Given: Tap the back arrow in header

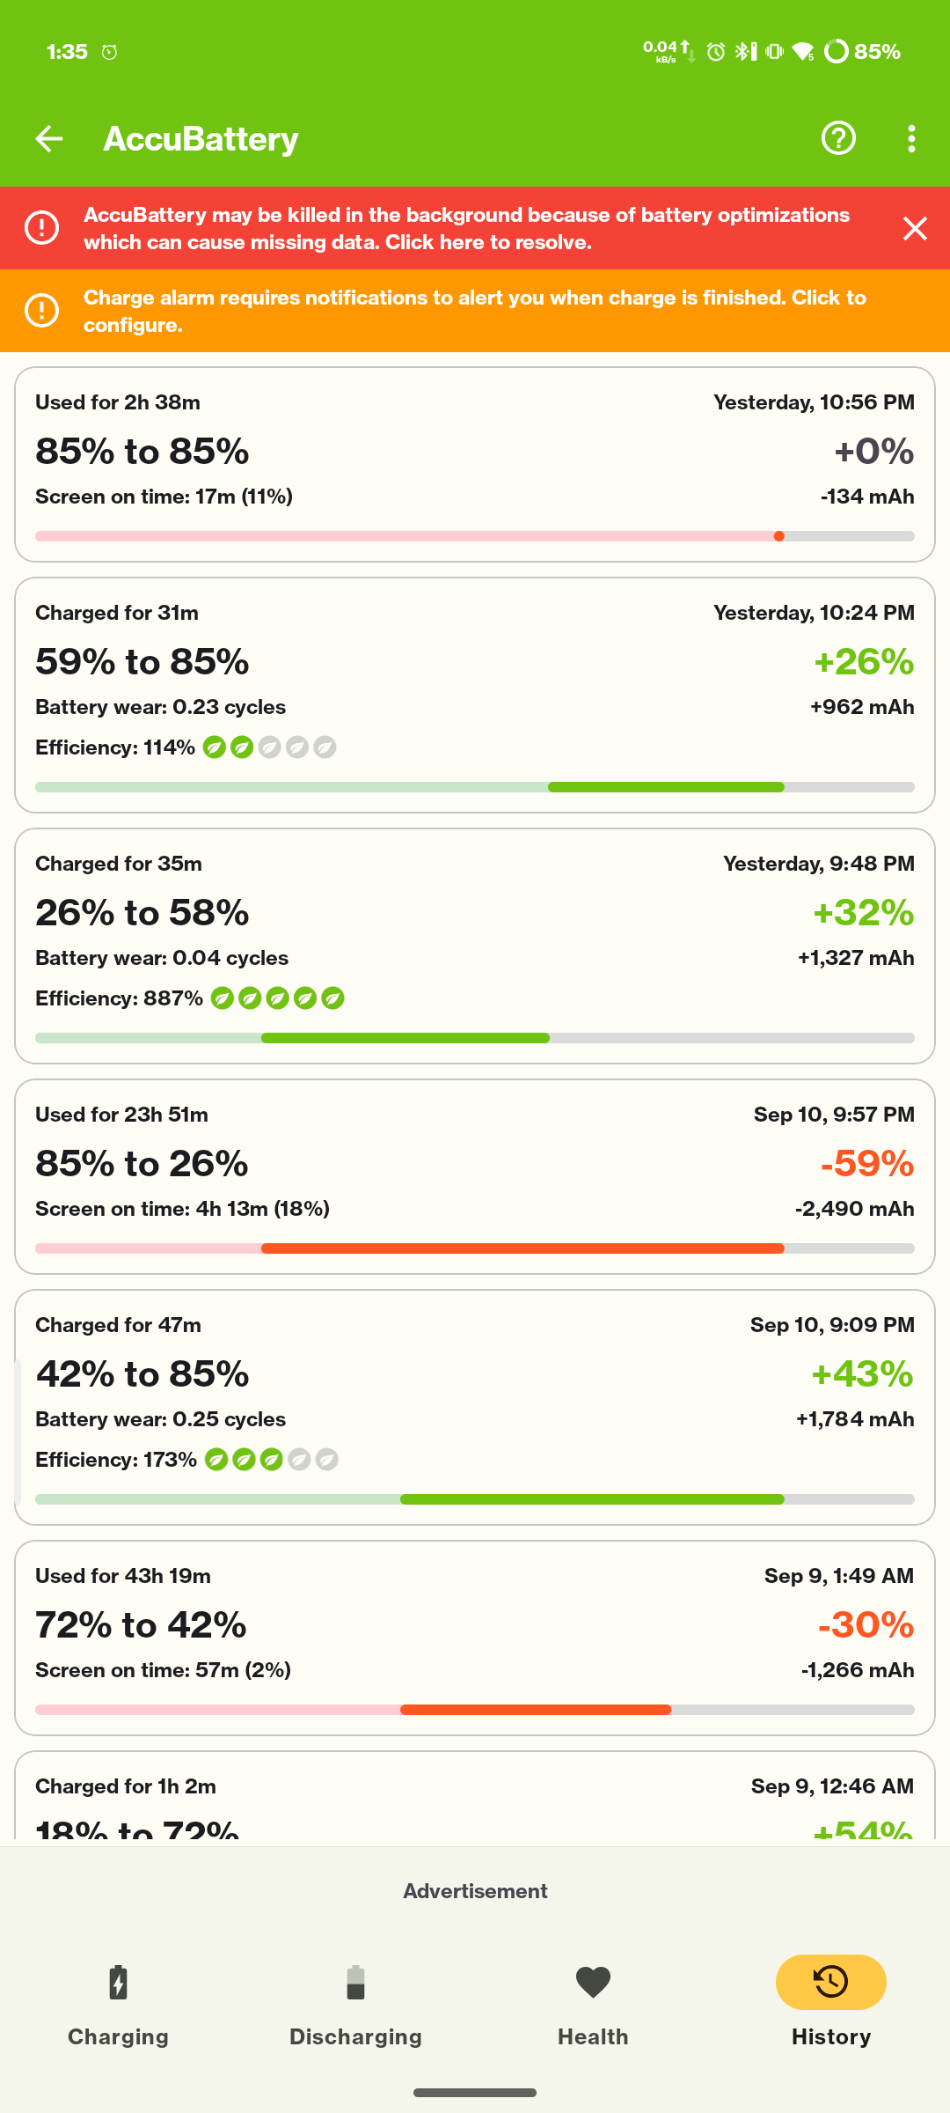Looking at the screenshot, I should [x=49, y=138].
